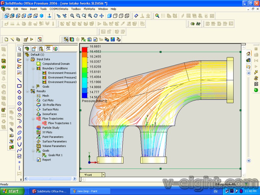Screen dimensions: 260x195
Task: Click the Home icon in task pane
Action: pos(248,54)
